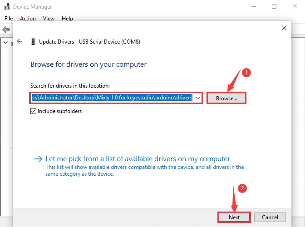Go back with the wizard back arrow
This screenshot has width=305, height=227.
click(20, 41)
